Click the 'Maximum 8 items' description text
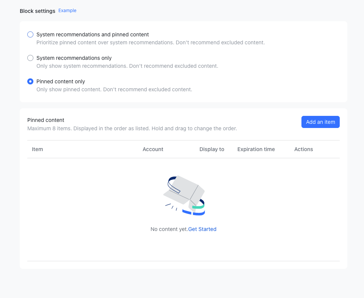The width and height of the screenshot is (364, 298). [x=132, y=128]
